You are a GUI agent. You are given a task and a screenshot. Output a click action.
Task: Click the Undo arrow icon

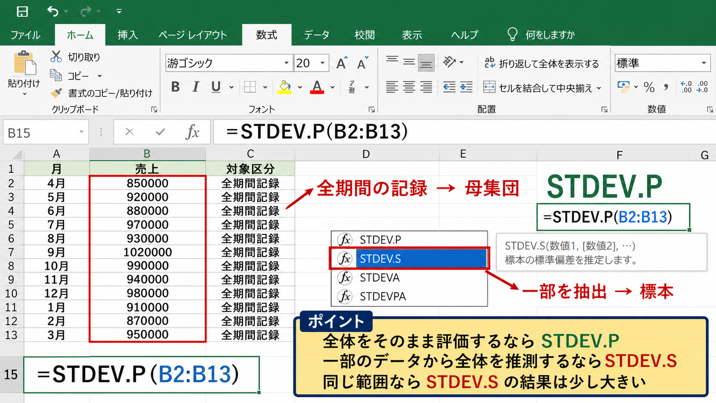click(x=53, y=11)
